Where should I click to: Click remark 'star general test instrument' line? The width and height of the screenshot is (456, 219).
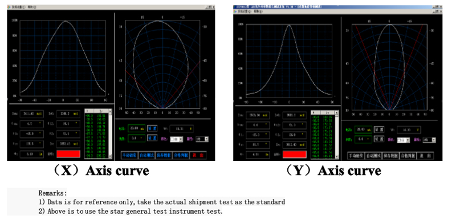131,212
